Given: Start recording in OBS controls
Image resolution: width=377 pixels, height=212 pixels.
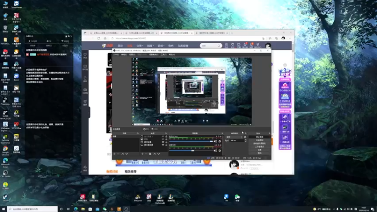Looking at the screenshot, I should coord(260,140).
